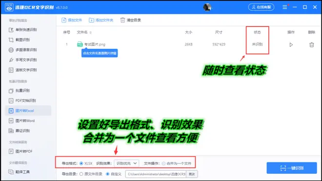Screen dimensions: 322x181
Task: Start recognition for 考试图片.png with play icon
Action: 291,44
